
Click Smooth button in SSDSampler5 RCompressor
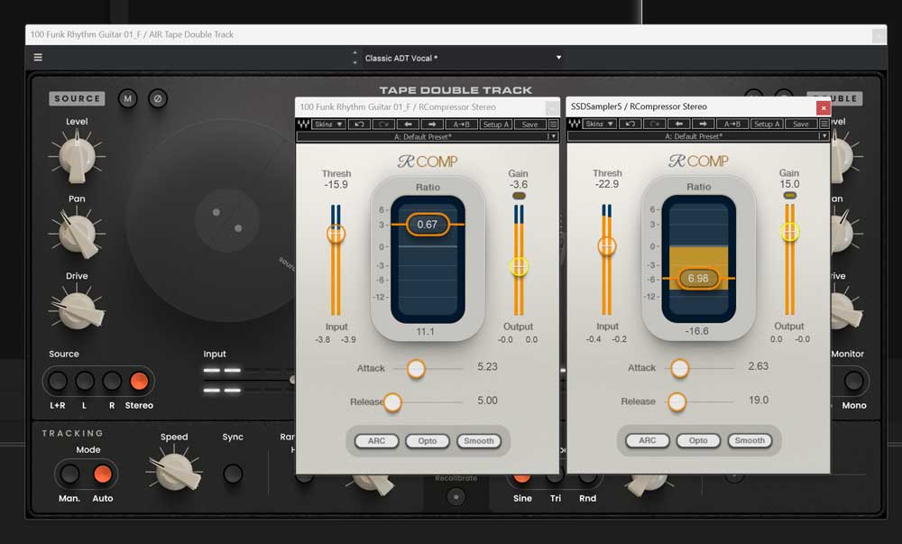(x=750, y=441)
